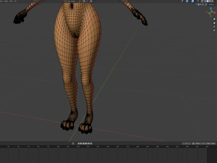Toggle Y axis mirror
Viewport: 217px width, 163px height.
pyautogui.click(x=201, y=5)
